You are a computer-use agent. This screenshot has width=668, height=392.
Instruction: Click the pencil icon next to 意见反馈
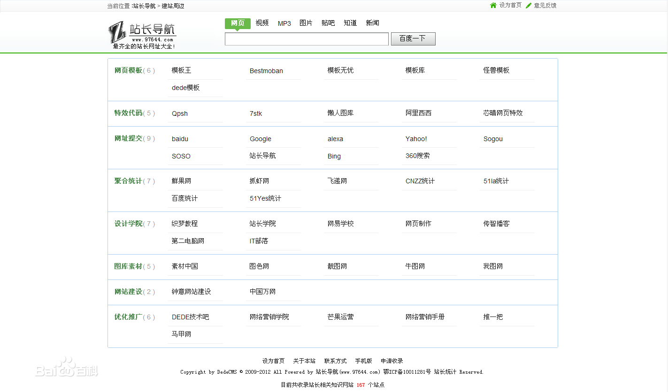point(528,5)
